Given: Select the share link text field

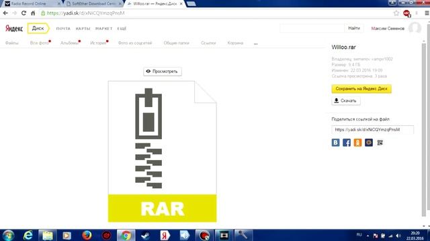Looking at the screenshot, I should click(372, 130).
